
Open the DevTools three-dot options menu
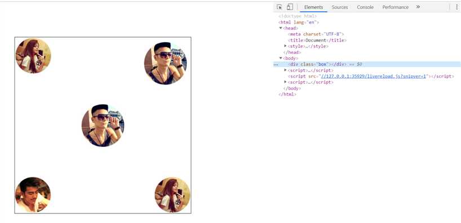(x=456, y=7)
